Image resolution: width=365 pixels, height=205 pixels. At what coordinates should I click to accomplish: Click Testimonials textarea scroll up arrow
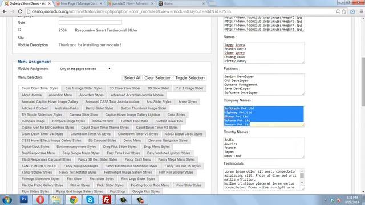(302, 171)
